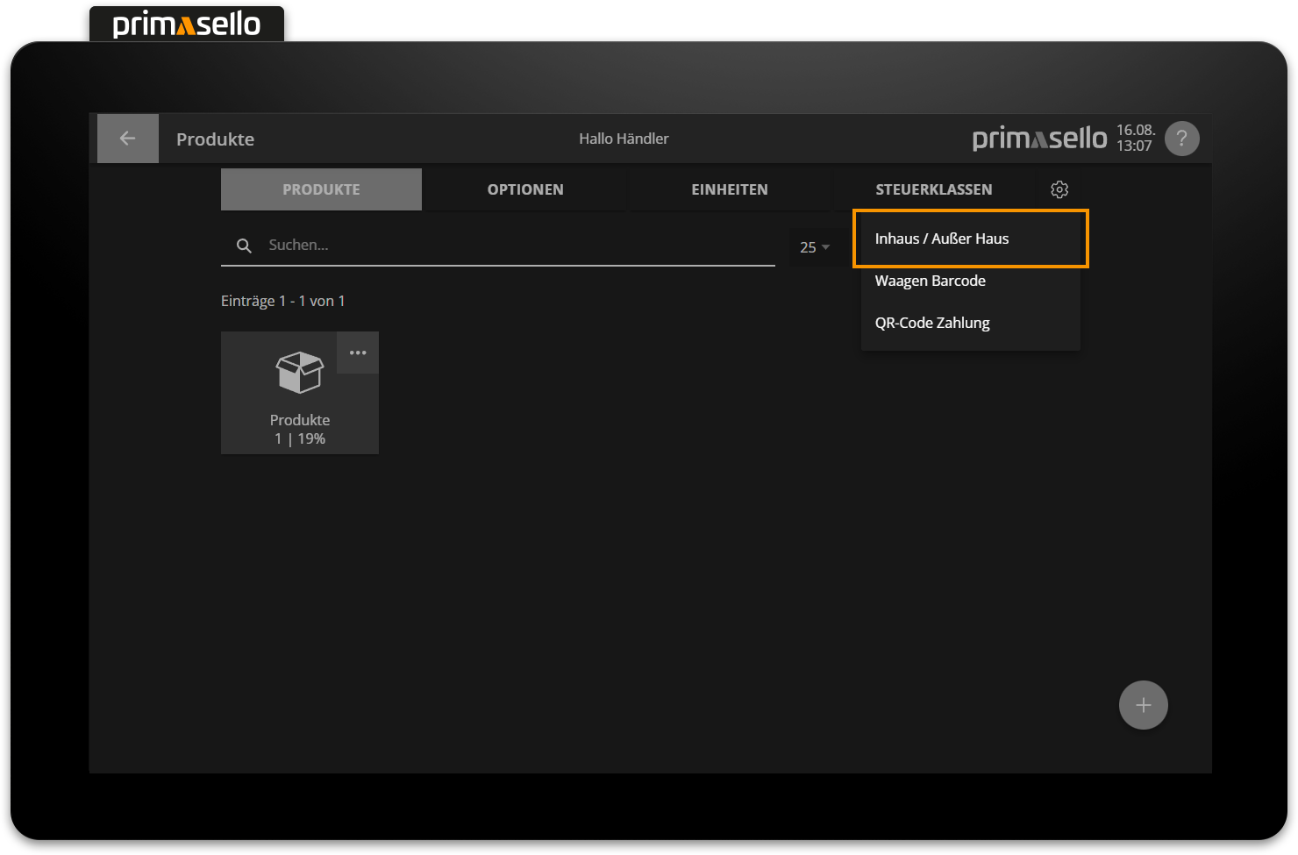Image resolution: width=1298 pixels, height=855 pixels.
Task: Click the primasello logo in the header bar
Action: [1039, 139]
